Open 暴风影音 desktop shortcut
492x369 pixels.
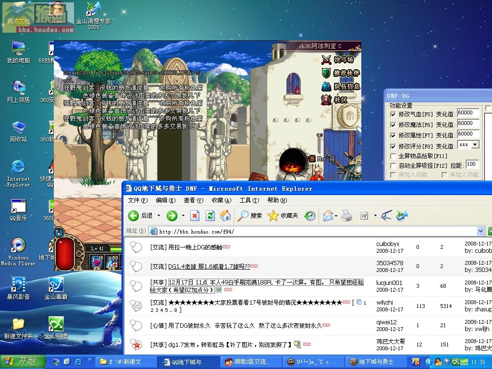coord(19,288)
